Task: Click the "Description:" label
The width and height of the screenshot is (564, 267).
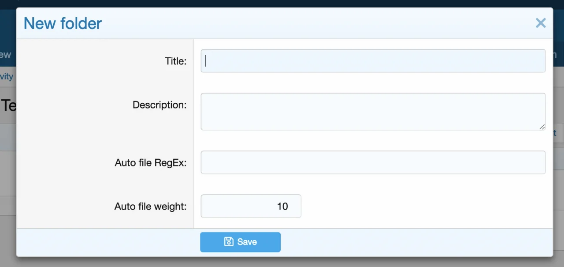Action: point(160,105)
